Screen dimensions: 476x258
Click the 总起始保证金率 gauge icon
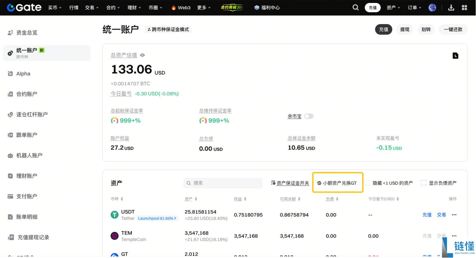click(114, 120)
